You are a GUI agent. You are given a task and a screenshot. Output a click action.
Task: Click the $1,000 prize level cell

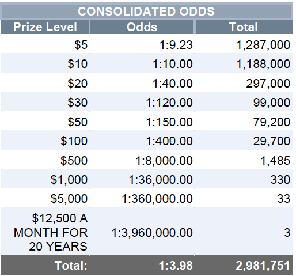click(x=45, y=179)
